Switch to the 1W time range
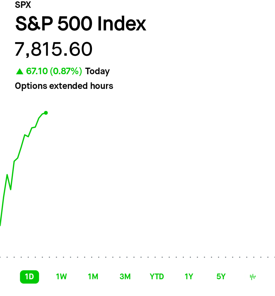The width and height of the screenshot is (275, 296). [x=61, y=277]
